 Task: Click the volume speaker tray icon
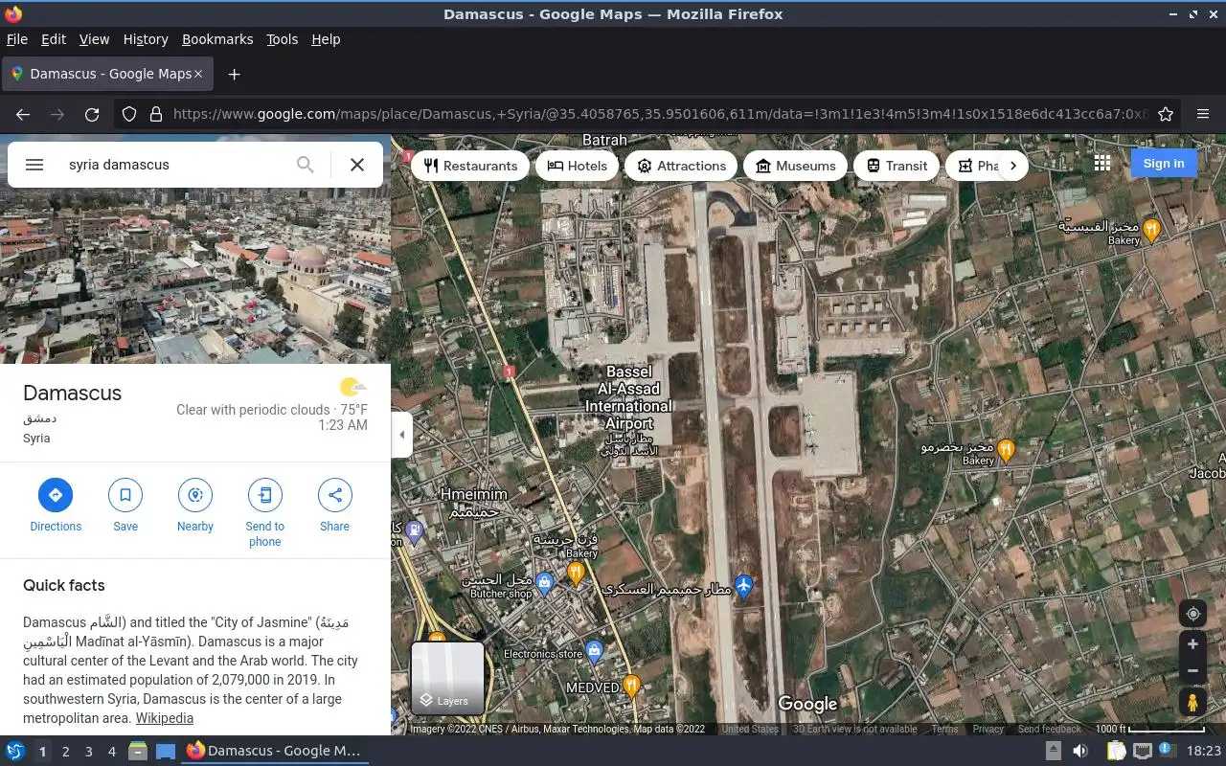pyautogui.click(x=1079, y=752)
